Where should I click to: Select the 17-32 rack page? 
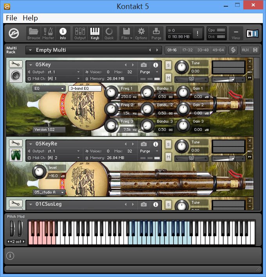187,50
